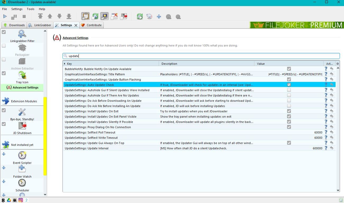Open the Help menu
This screenshot has width=344, height=203.
click(42, 9)
